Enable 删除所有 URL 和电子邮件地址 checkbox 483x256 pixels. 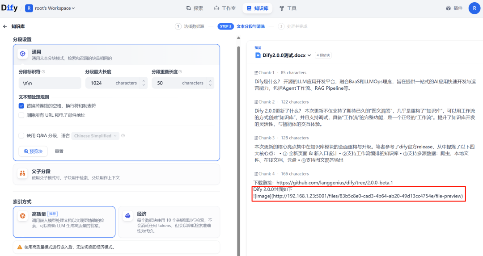click(x=21, y=115)
